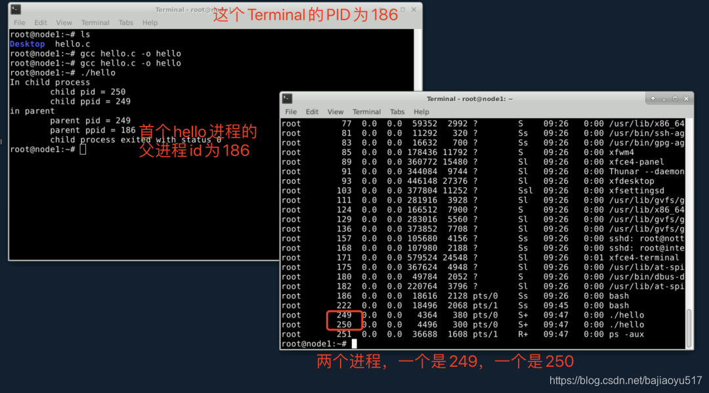Open Edit menu in background terminal window
The height and width of the screenshot is (393, 709).
click(x=41, y=22)
